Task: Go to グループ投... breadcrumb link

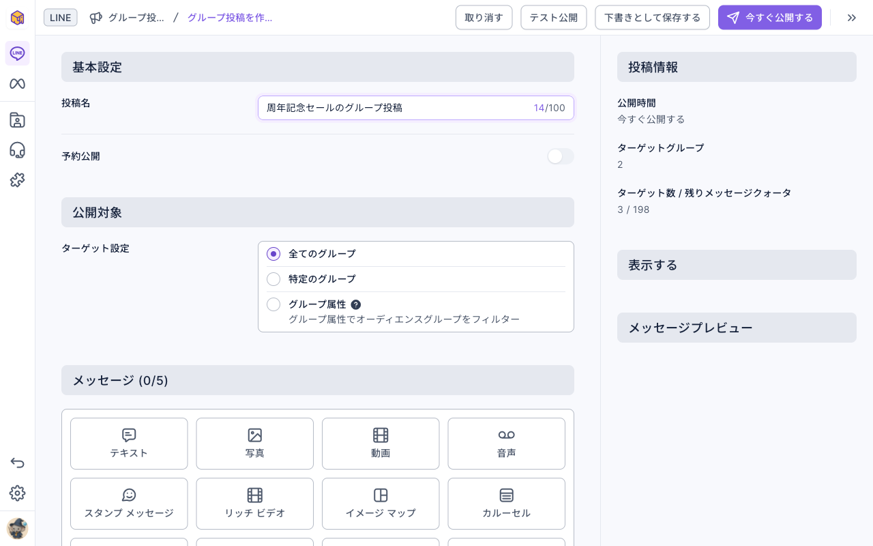Action: click(136, 18)
